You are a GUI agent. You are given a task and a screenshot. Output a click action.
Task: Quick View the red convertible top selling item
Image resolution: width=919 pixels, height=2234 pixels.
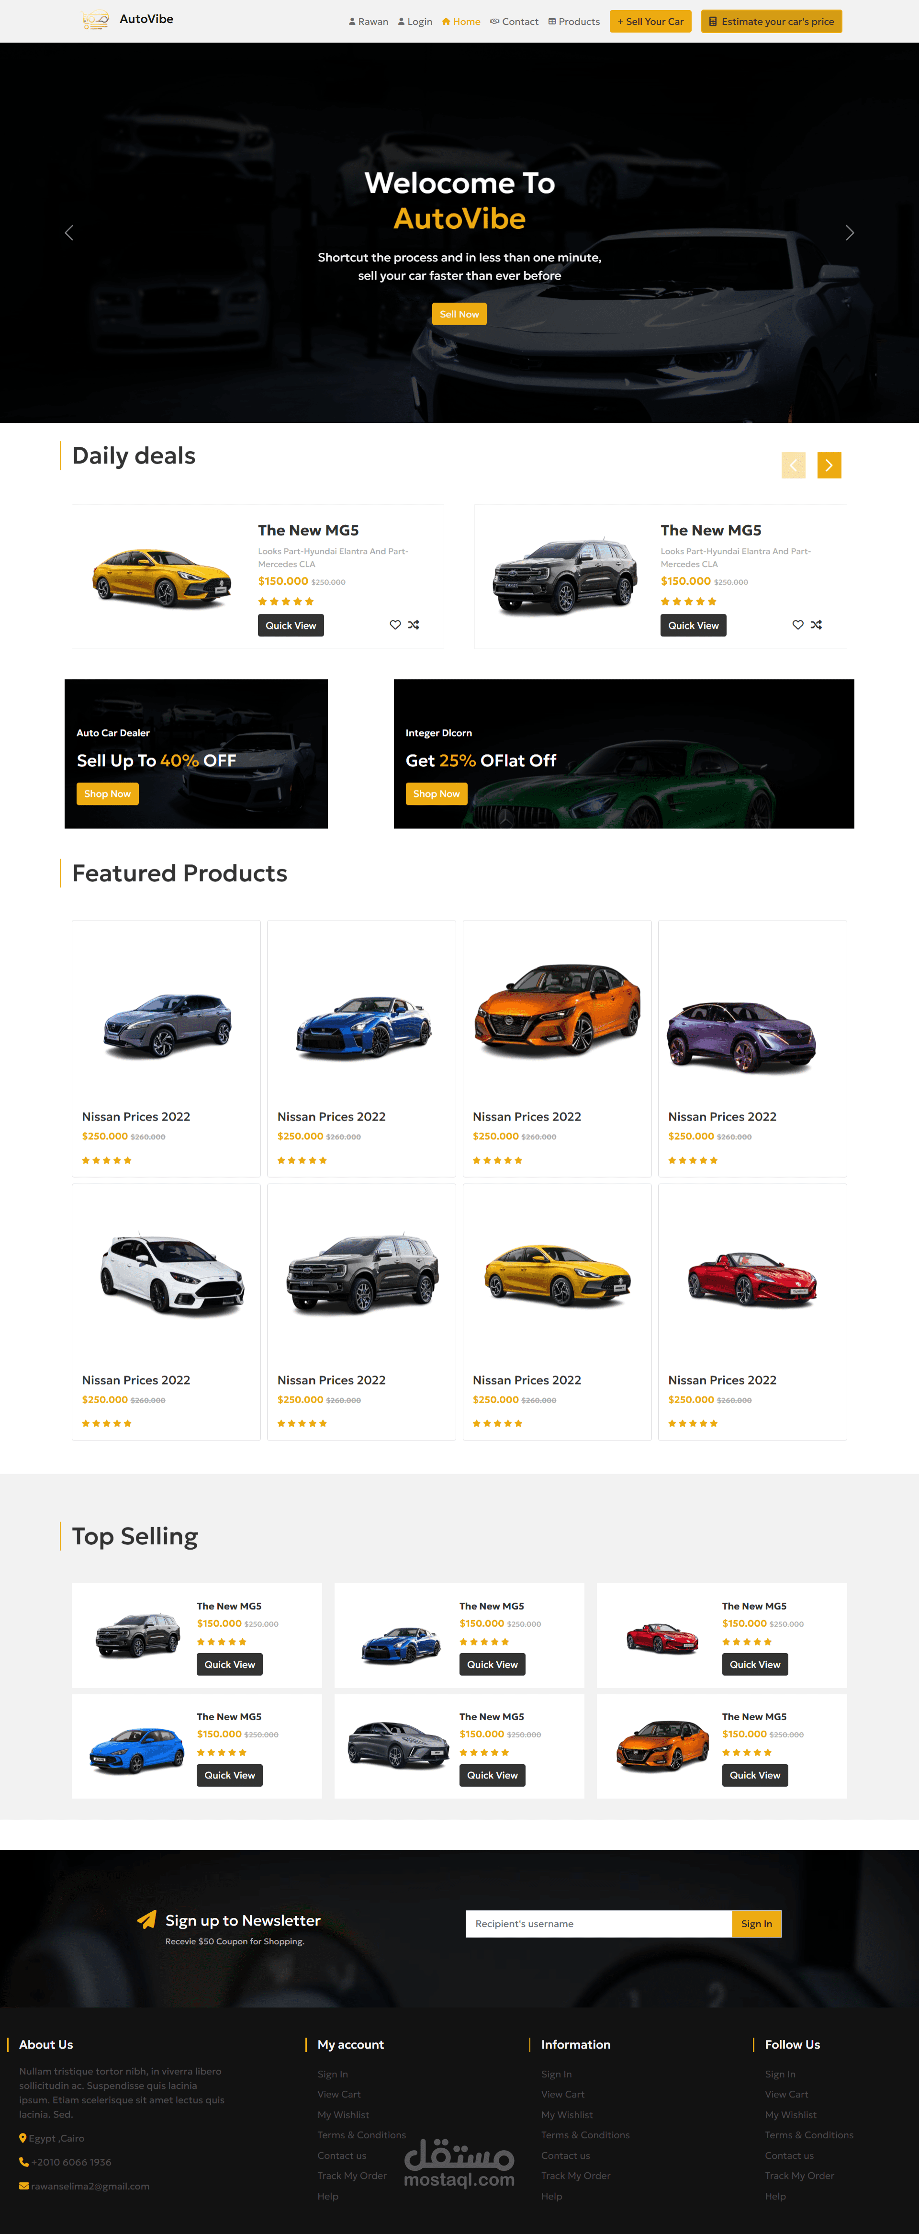click(755, 1664)
